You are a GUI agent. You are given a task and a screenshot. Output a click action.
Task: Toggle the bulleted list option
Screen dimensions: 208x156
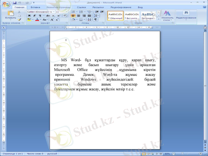(73, 12)
